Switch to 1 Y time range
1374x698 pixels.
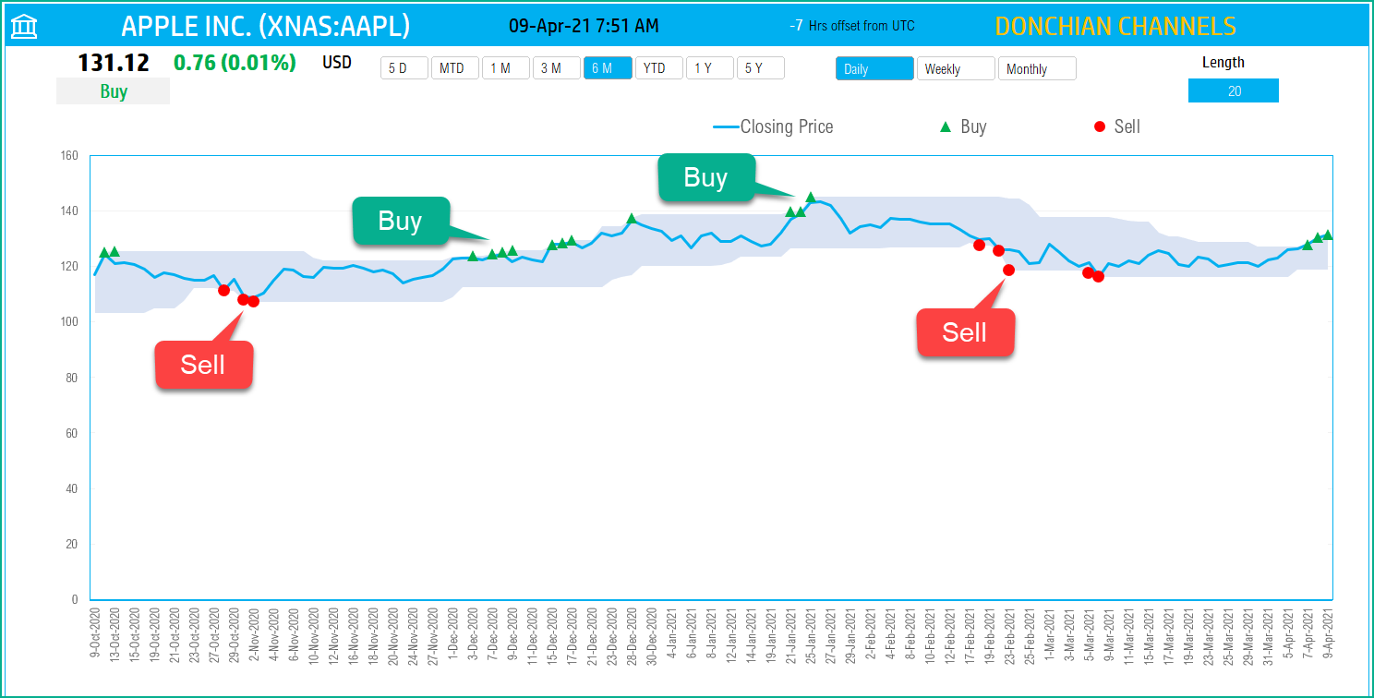710,68
